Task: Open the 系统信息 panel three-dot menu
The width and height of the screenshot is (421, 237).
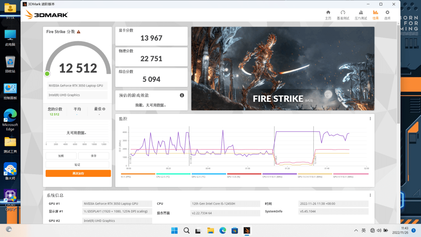Action: tap(370, 195)
